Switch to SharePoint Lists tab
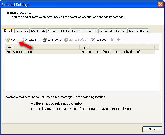Viewport: 165px width, 135px height. coord(58,31)
